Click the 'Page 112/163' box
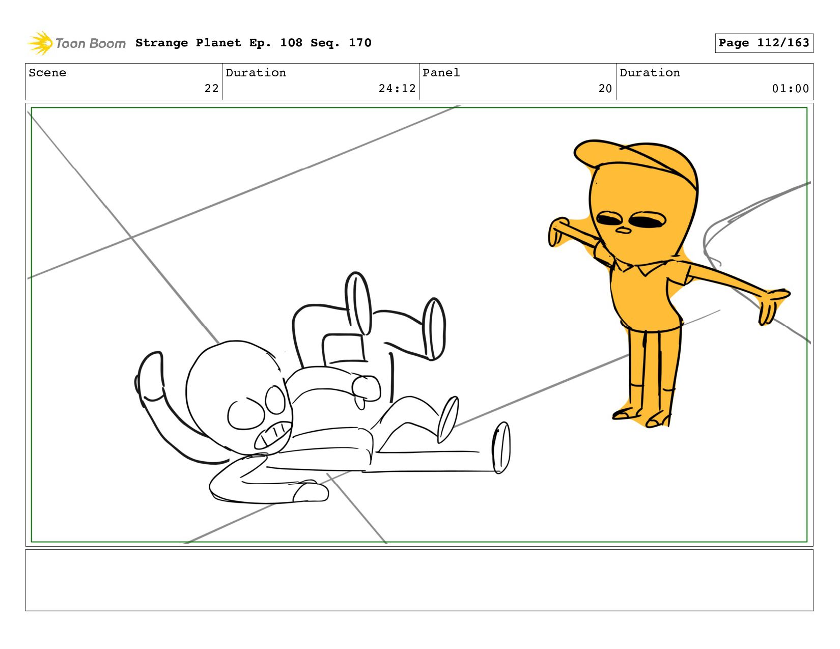This screenshot has width=840, height=649. tap(764, 43)
